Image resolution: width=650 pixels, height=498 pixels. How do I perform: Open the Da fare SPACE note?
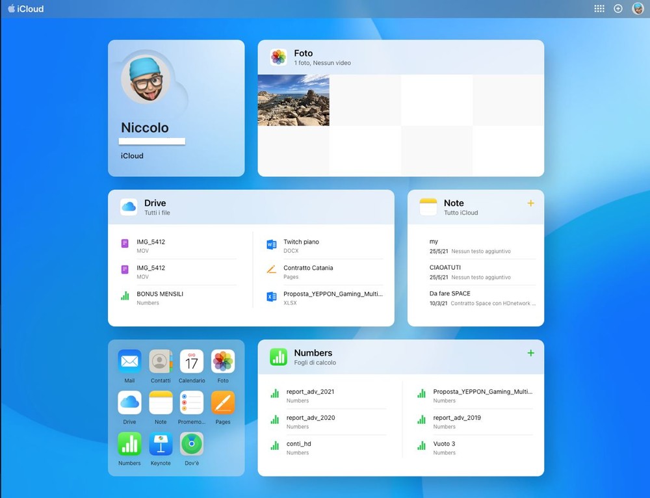[x=450, y=297]
